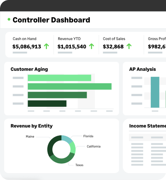Viewport: 166px width, 180px height.
Task: Click the Cost of Sales $32,868 figure
Action: 113,47
